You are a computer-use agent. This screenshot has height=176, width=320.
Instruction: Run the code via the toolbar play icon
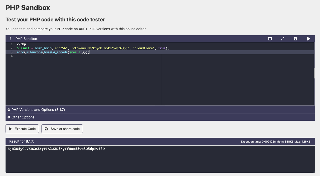tap(309, 39)
